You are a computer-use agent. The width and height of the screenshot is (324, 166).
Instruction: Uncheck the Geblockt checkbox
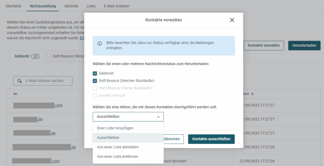click(95, 73)
